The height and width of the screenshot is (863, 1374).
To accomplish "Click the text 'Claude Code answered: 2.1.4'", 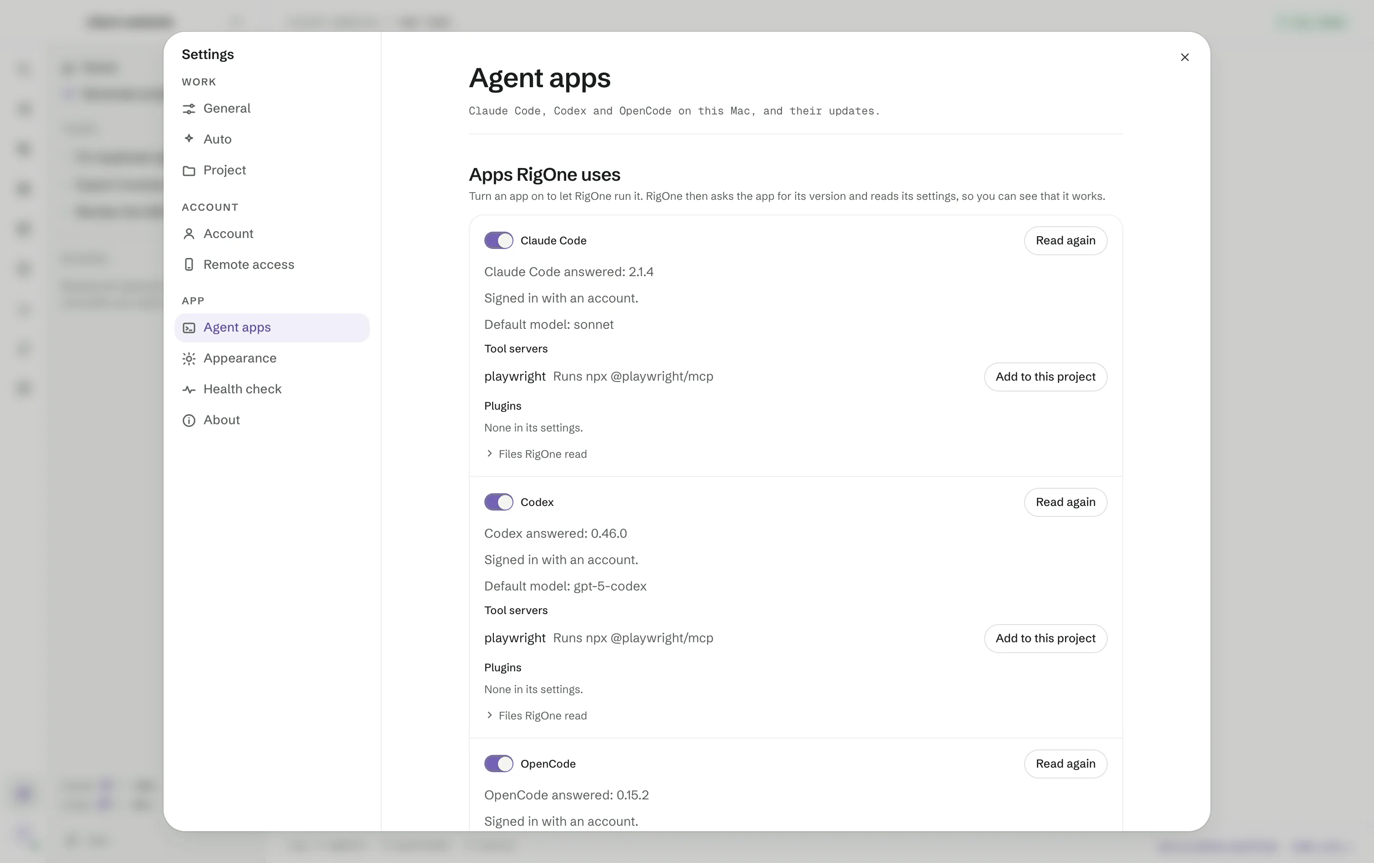I will (x=569, y=272).
